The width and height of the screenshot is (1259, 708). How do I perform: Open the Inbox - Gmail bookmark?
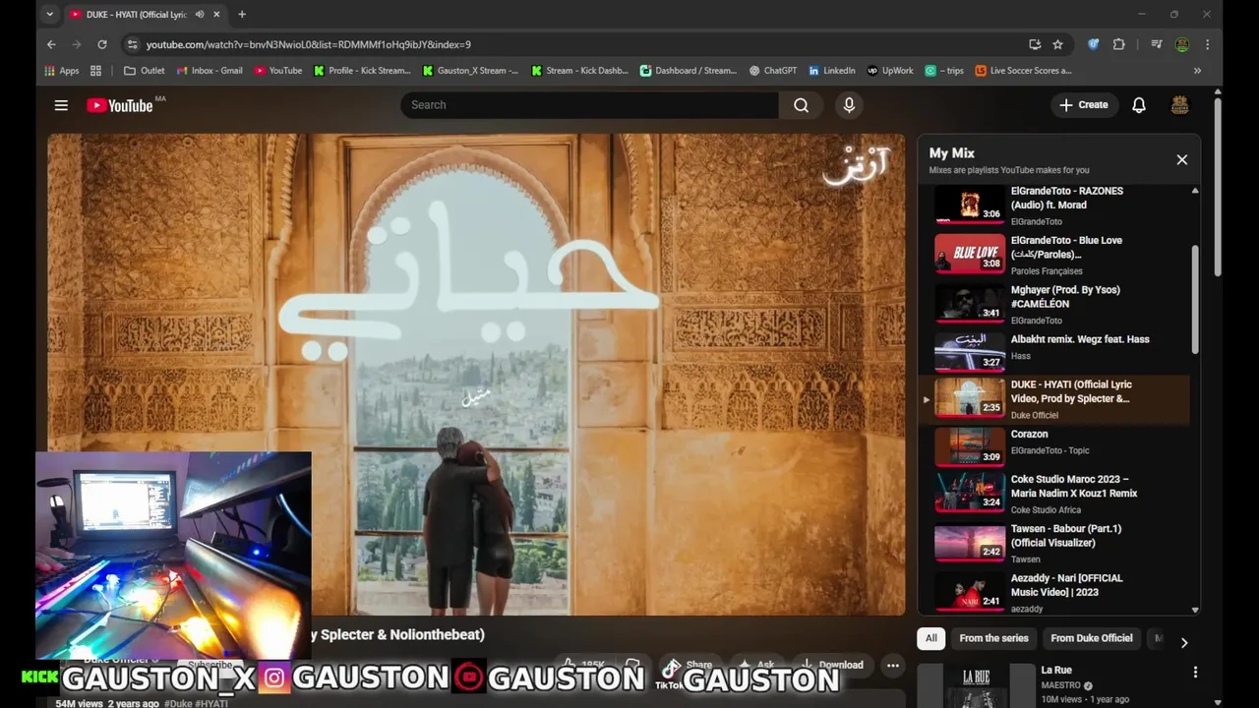coord(209,71)
